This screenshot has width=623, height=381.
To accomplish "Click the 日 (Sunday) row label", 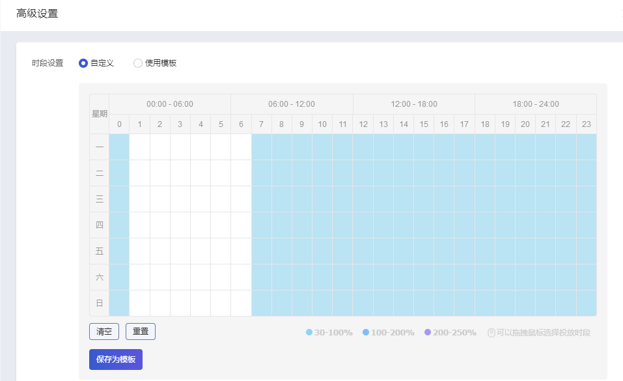I will click(x=100, y=303).
